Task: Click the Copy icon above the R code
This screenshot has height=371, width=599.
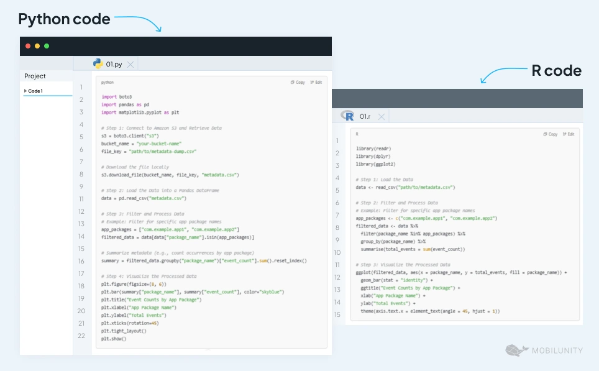Action: point(546,134)
